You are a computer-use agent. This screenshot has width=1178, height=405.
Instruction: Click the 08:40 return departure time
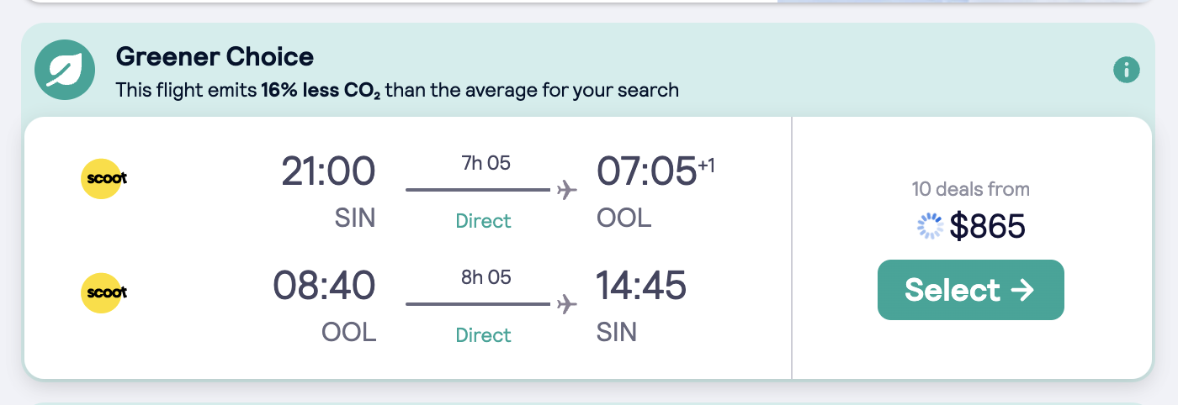(324, 287)
